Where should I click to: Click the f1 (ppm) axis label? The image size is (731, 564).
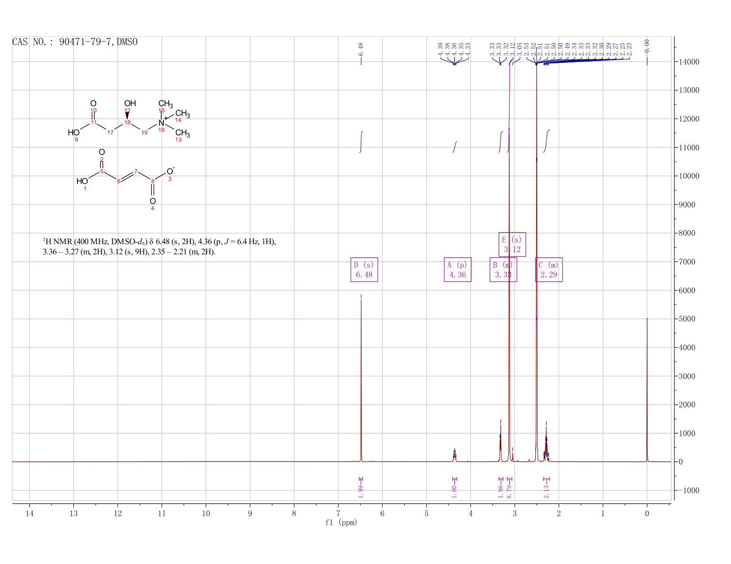[x=341, y=522]
